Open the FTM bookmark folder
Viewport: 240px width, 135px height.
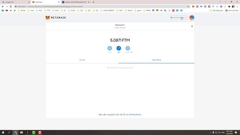47,10
